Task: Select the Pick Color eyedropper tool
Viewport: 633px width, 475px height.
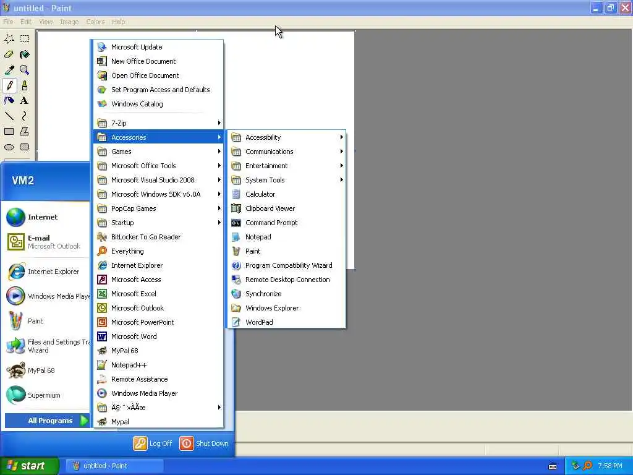Action: tap(9, 71)
